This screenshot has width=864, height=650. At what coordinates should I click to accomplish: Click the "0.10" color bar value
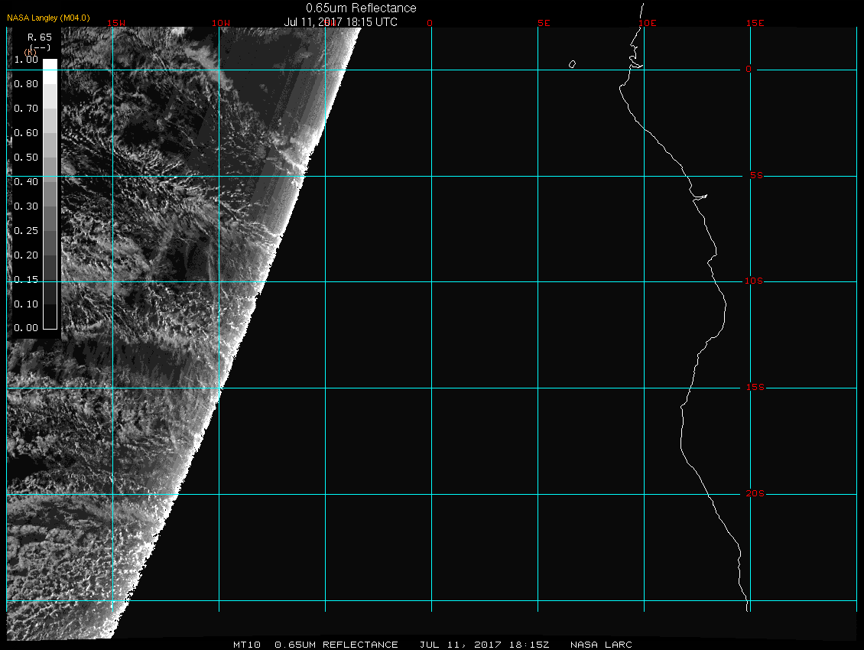pyautogui.click(x=26, y=304)
